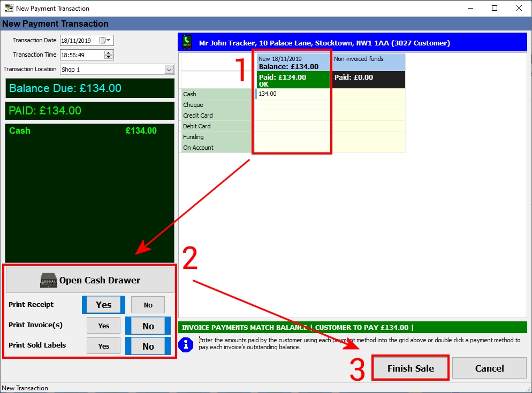532x393 pixels.
Task: Turn on Print Sold Labels with Yes
Action: 103,346
